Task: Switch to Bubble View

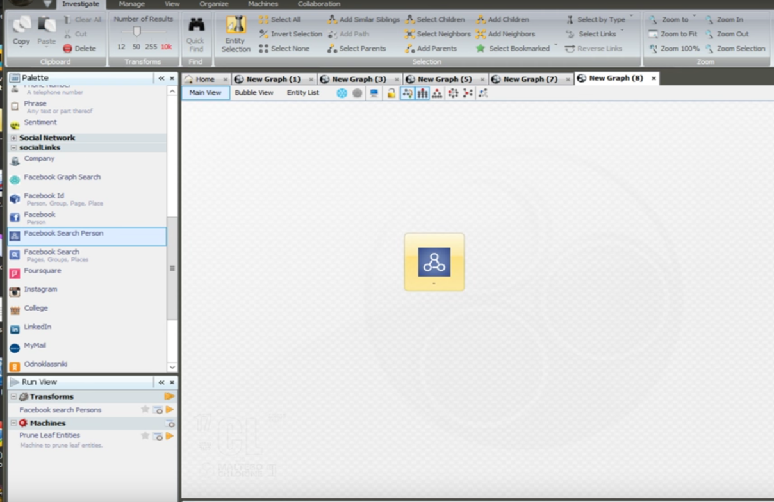Action: click(x=254, y=93)
